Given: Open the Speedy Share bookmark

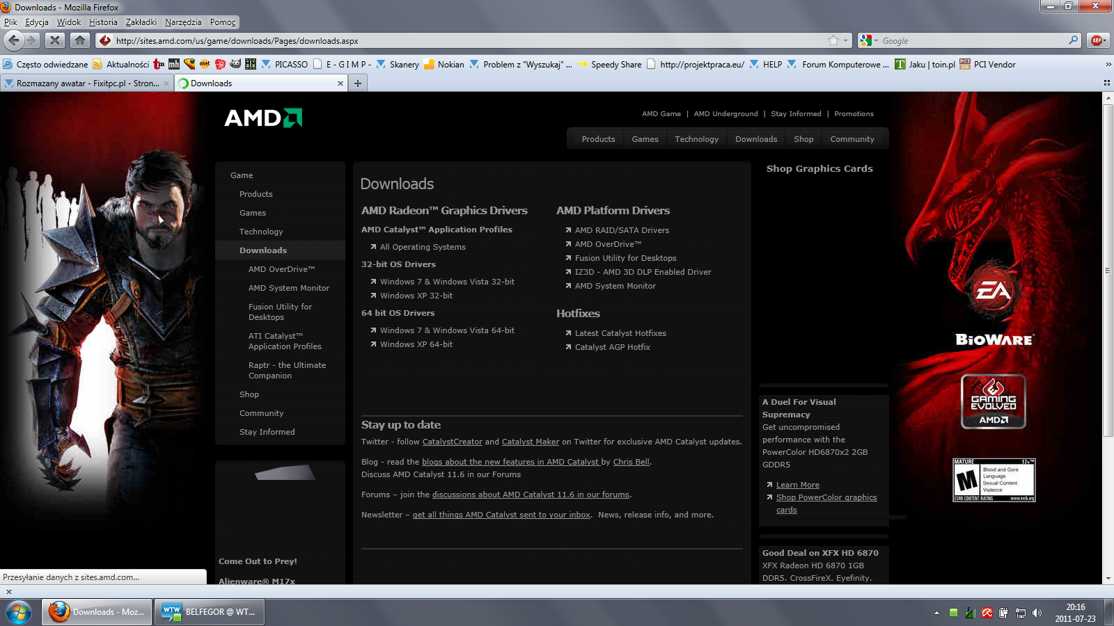Looking at the screenshot, I should [609, 64].
